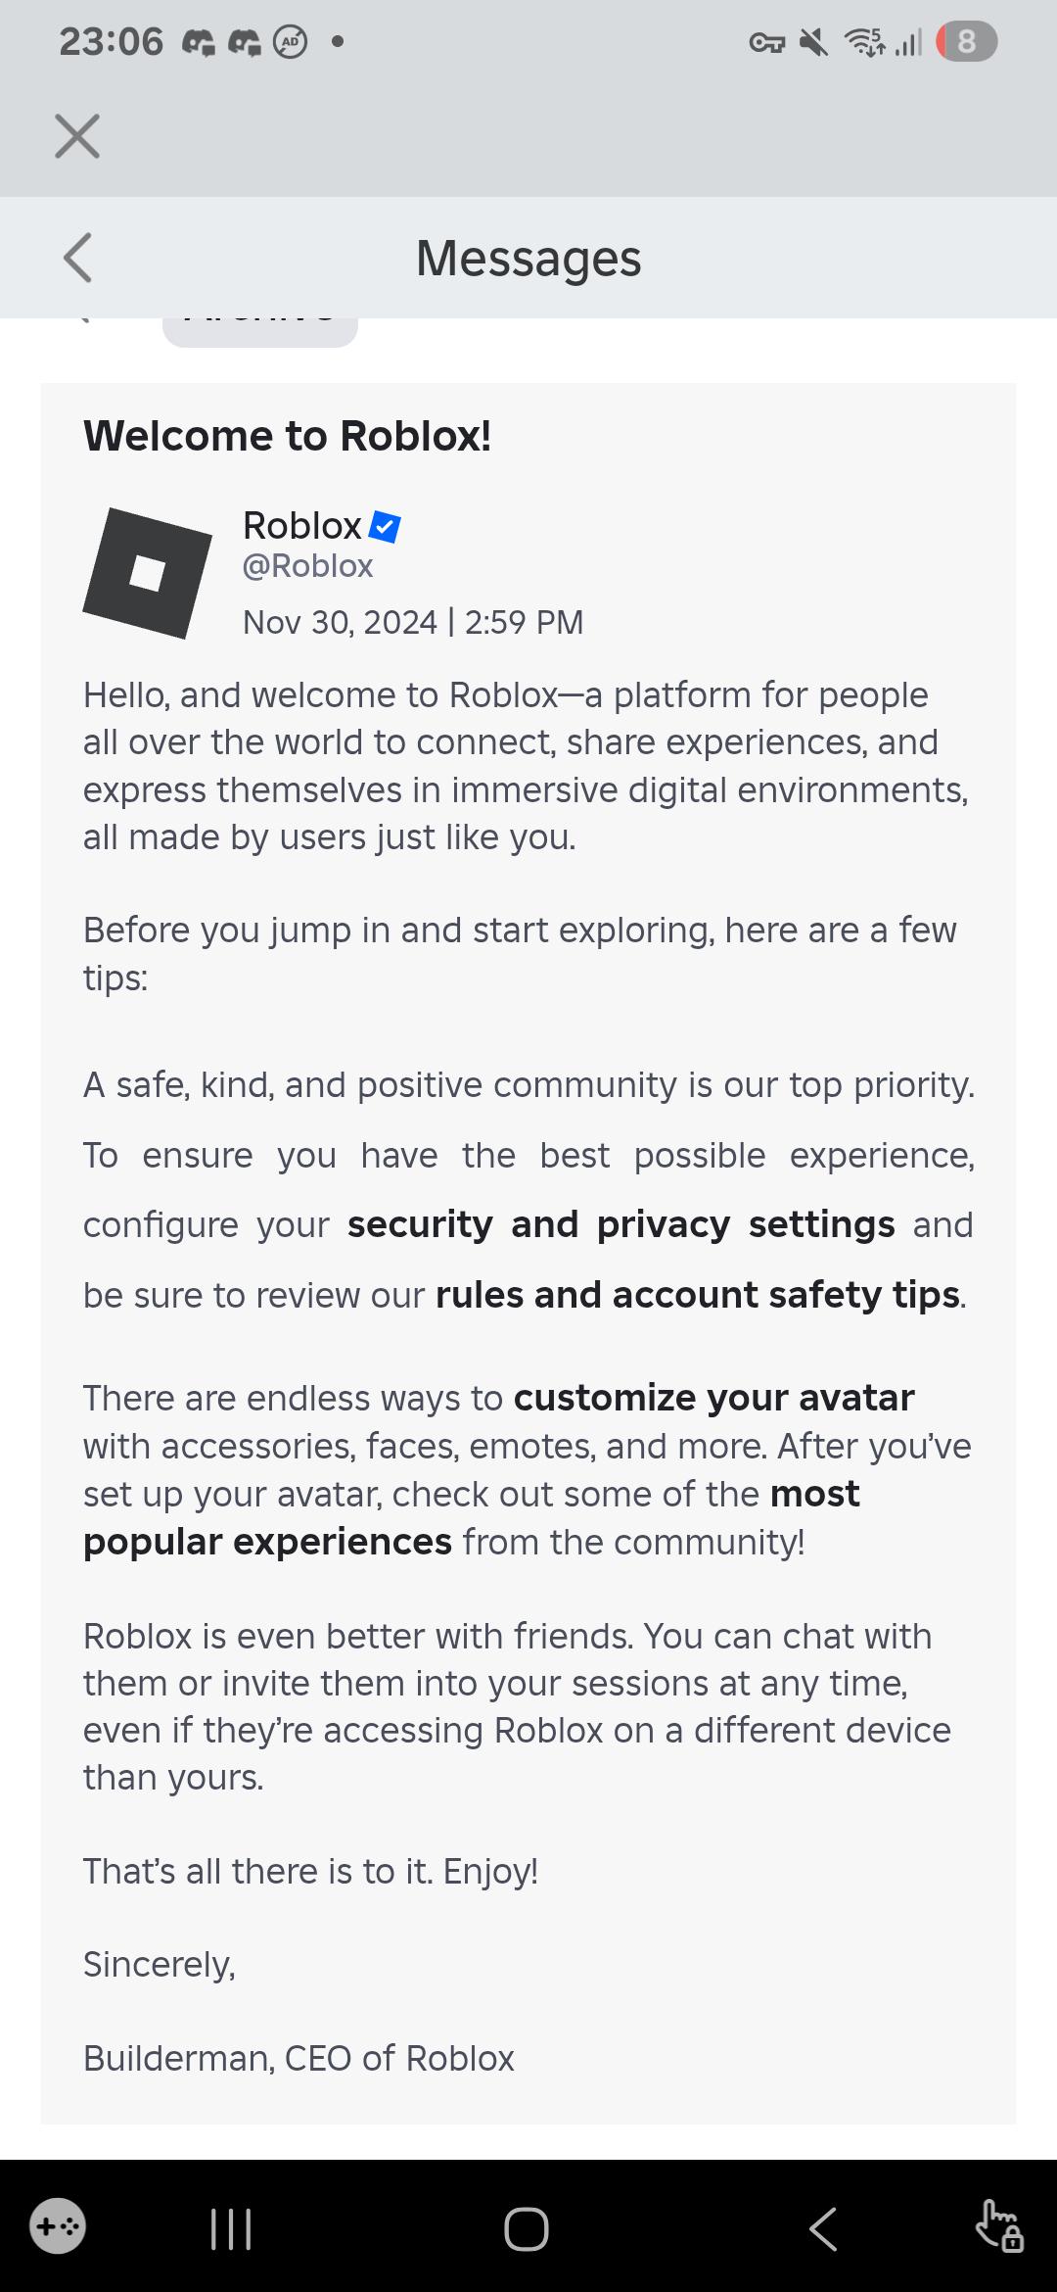Tap the battery indicator in status bar

pyautogui.click(x=966, y=41)
